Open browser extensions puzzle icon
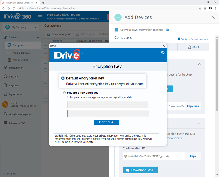Viewport: 219px width, 177px height. [x=205, y=8]
